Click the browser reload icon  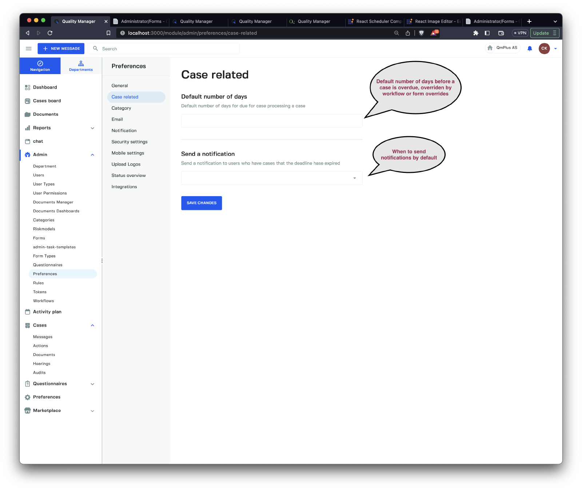click(50, 33)
